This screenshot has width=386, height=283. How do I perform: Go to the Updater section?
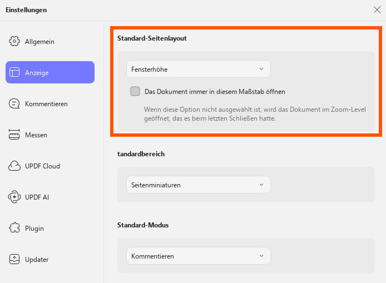pyautogui.click(x=50, y=259)
